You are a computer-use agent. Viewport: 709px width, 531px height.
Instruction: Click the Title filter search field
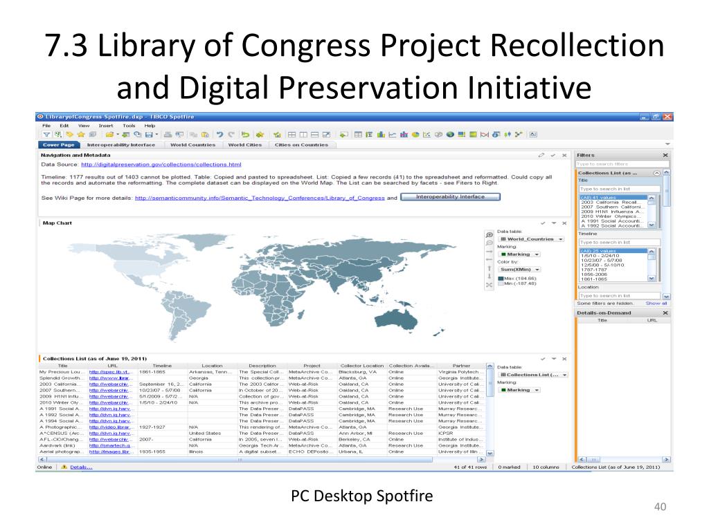[619, 189]
